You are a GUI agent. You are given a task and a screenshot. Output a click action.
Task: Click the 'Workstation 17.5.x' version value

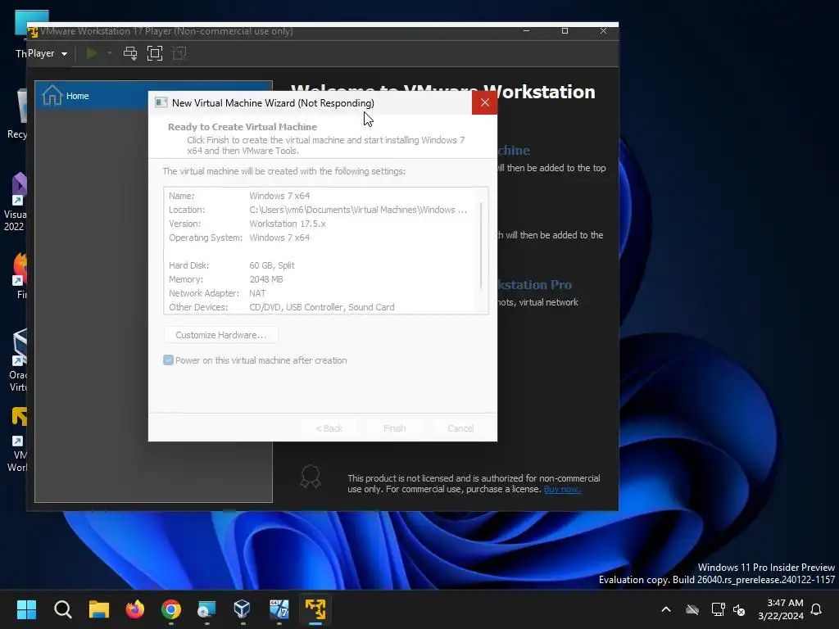point(288,224)
